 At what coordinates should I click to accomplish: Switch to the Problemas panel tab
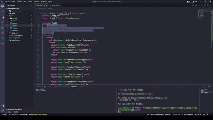pyautogui.click(x=39, y=87)
